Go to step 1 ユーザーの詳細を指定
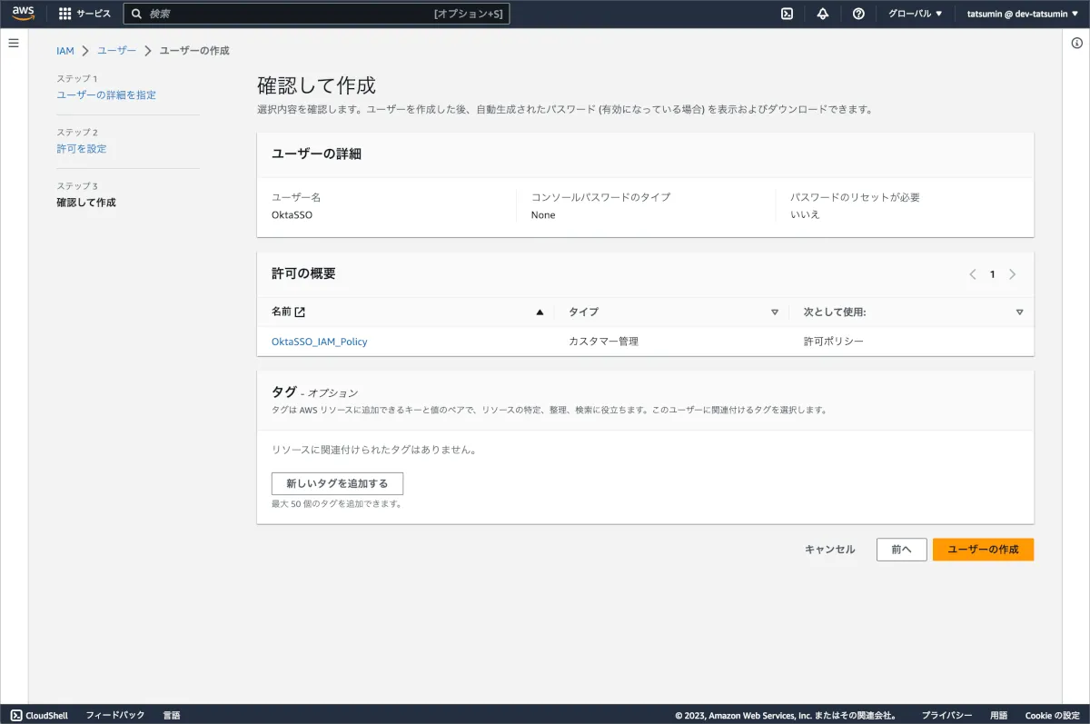The height and width of the screenshot is (724, 1090). click(x=106, y=94)
